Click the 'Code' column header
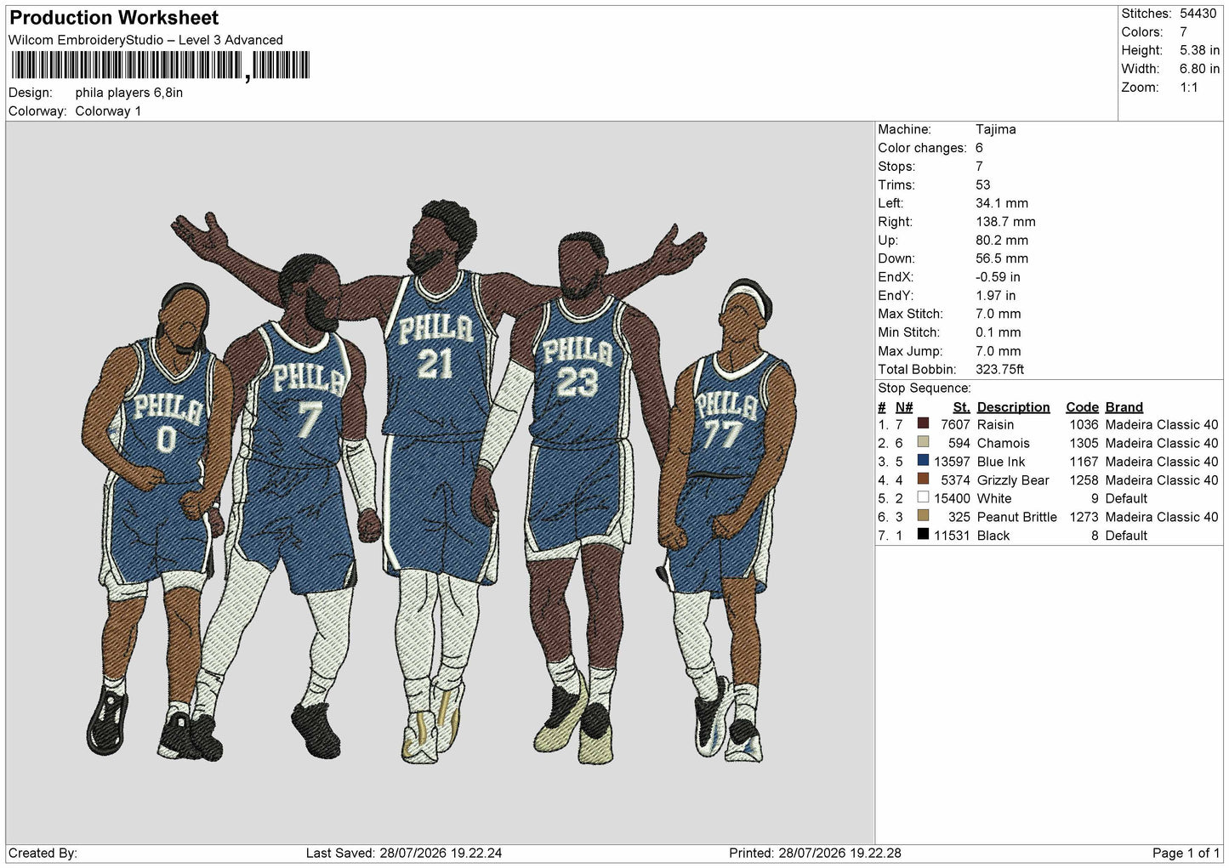1229x868 pixels. pyautogui.click(x=1082, y=407)
